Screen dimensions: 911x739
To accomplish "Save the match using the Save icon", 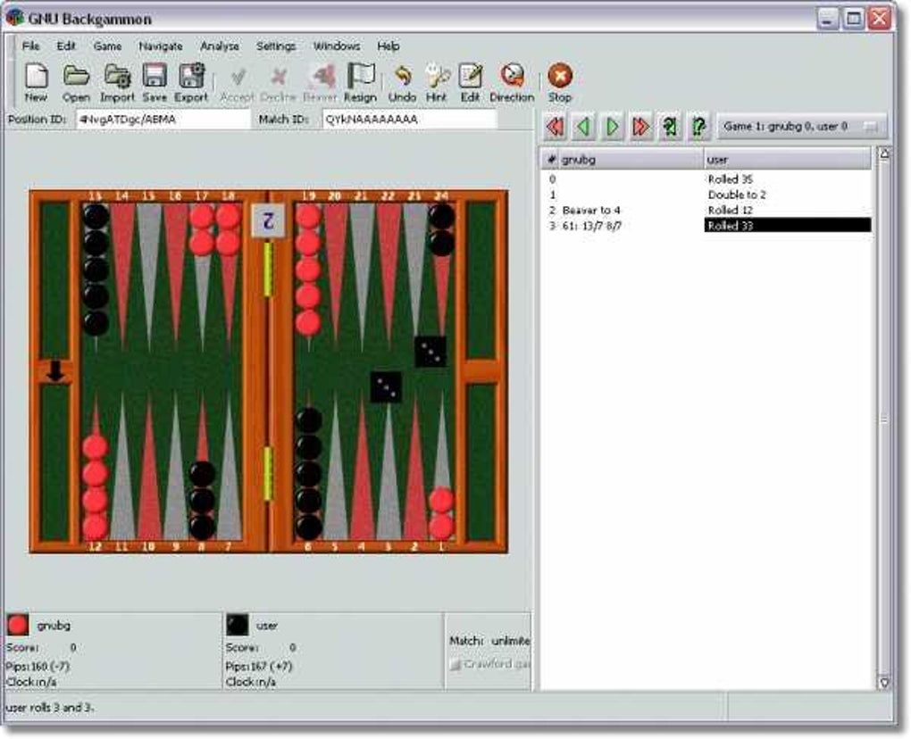I will (x=155, y=77).
